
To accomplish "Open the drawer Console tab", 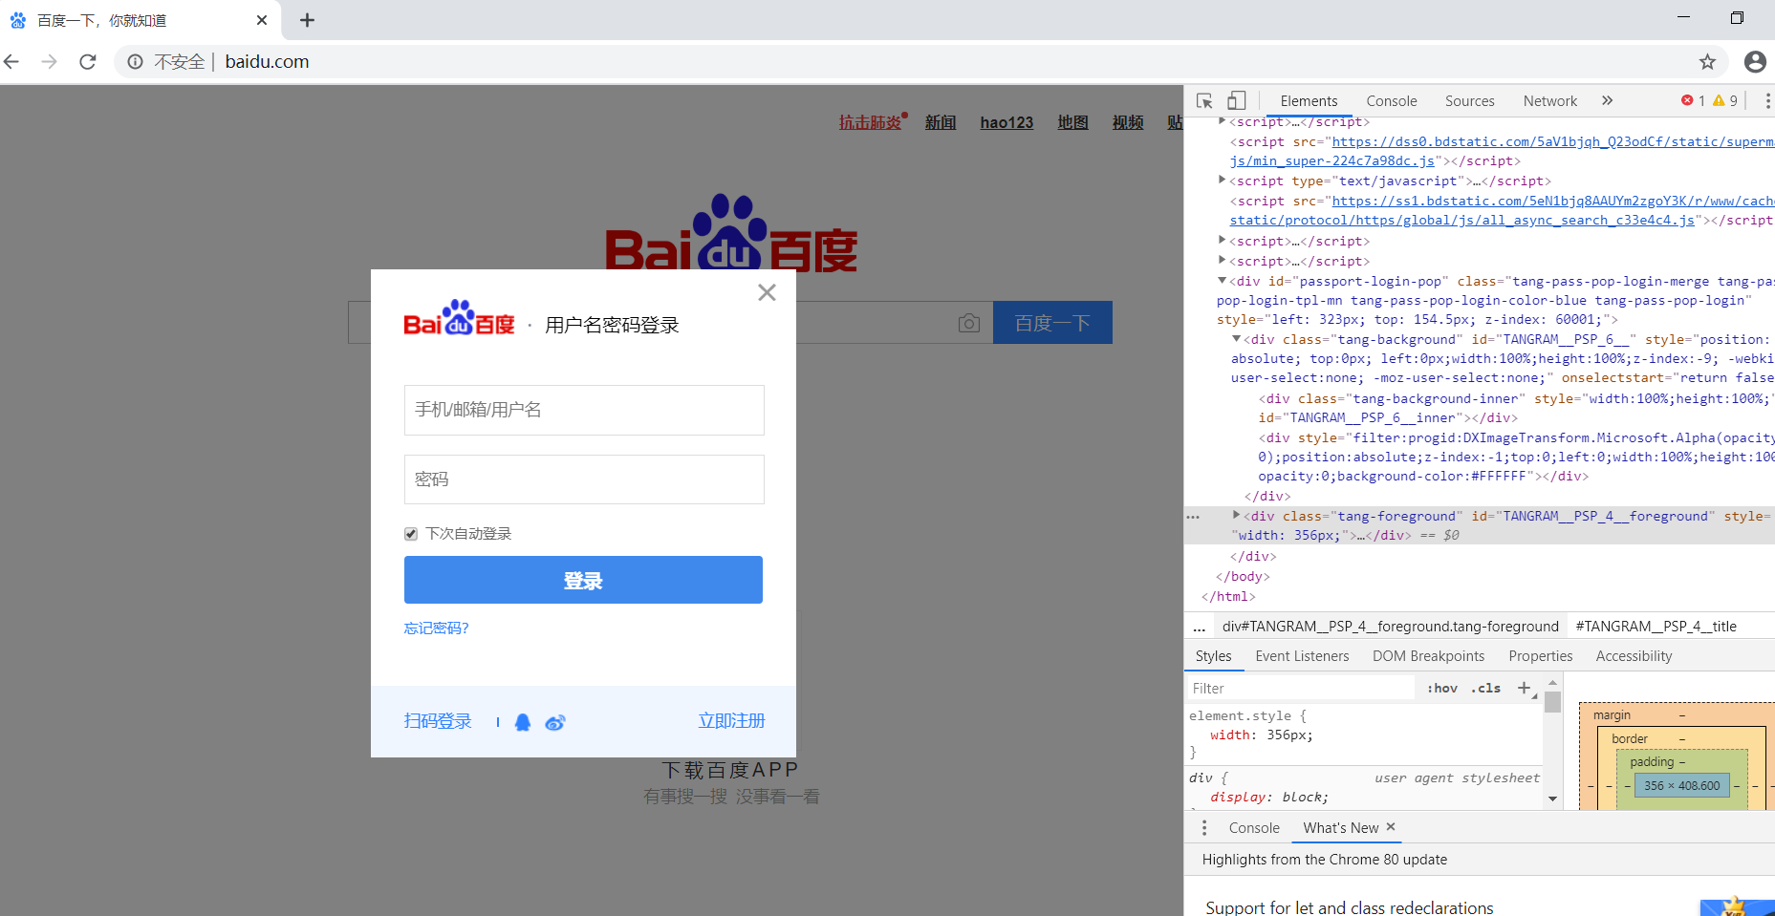I will pos(1254,828).
